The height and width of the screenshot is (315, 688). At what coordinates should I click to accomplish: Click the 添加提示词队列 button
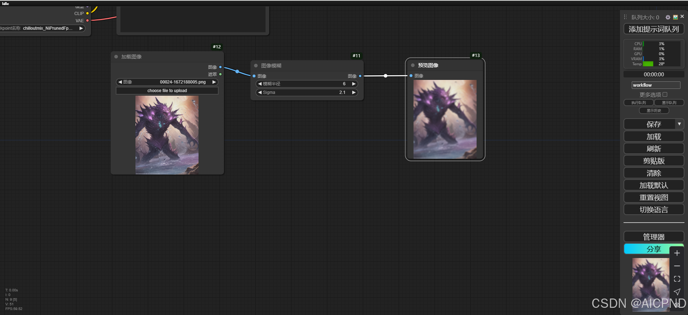654,29
